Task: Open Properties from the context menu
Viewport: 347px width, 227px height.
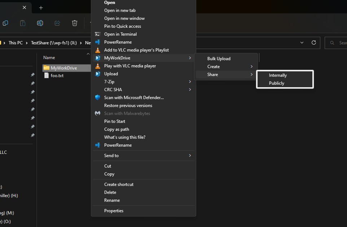Action: pyautogui.click(x=114, y=211)
